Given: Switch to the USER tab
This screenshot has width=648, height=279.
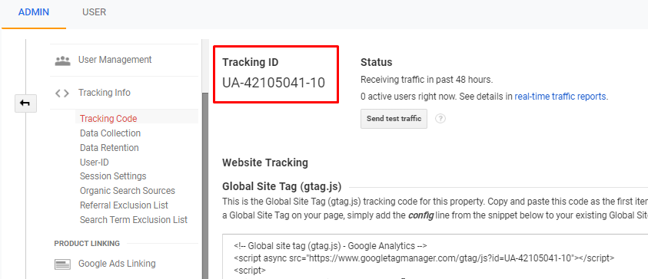Looking at the screenshot, I should pos(95,12).
